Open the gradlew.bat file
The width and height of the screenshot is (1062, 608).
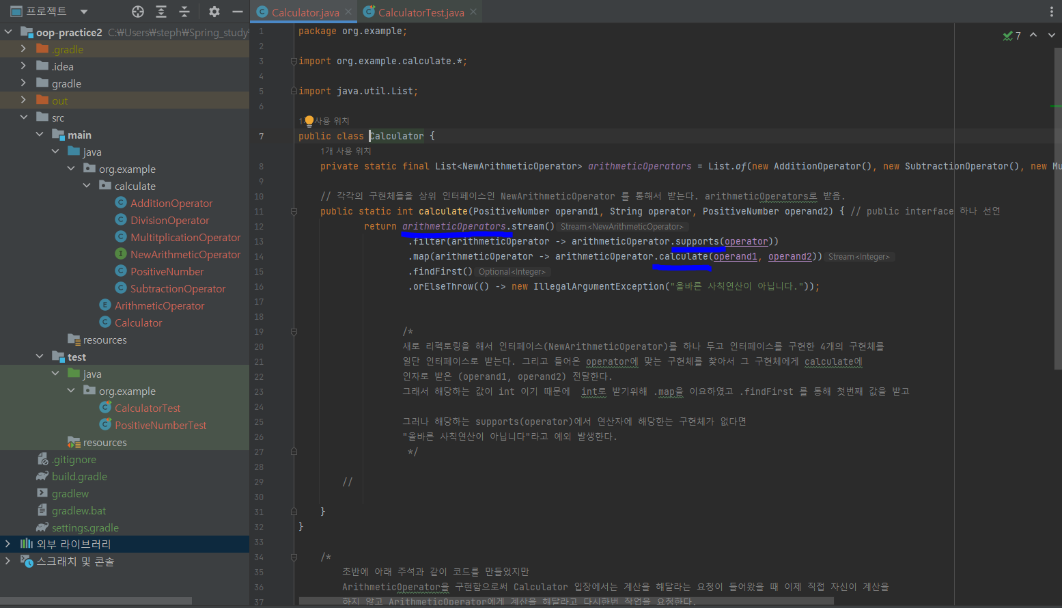pyautogui.click(x=79, y=510)
